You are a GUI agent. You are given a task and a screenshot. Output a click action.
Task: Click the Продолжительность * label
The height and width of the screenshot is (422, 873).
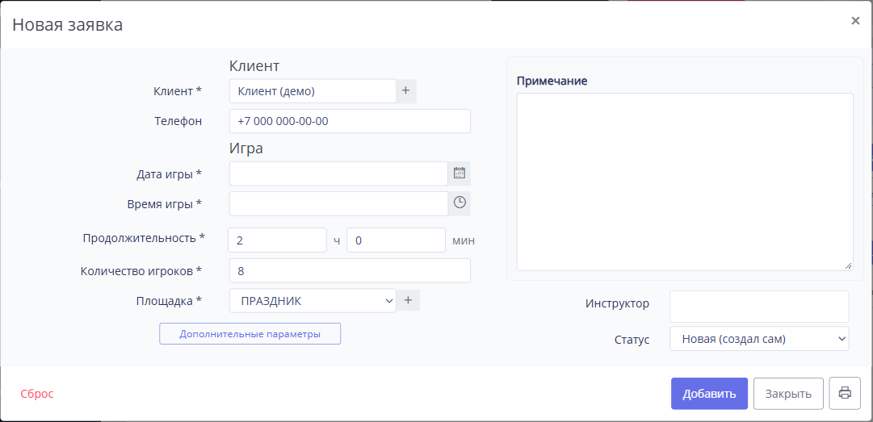pos(144,238)
